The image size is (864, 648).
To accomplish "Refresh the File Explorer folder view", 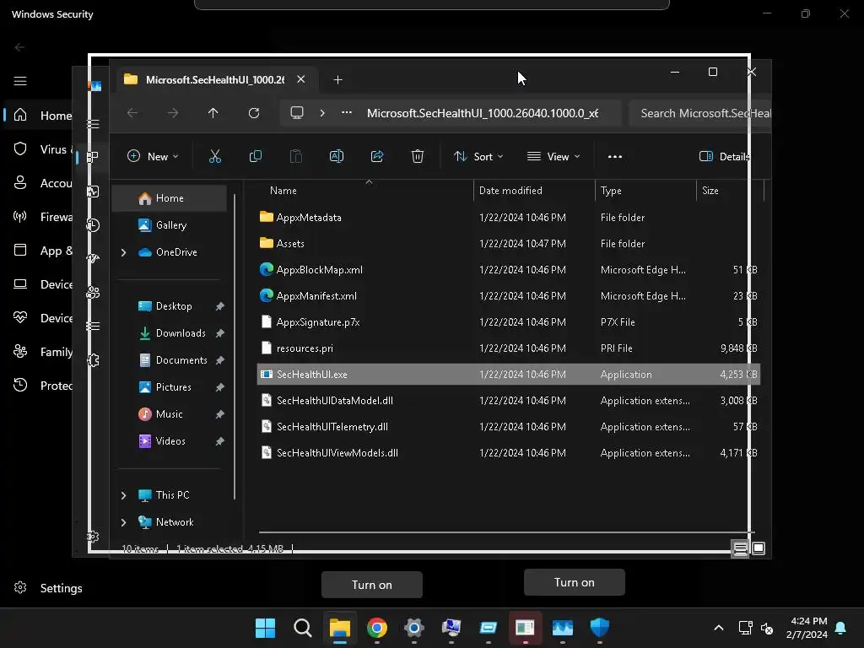I will click(x=254, y=113).
